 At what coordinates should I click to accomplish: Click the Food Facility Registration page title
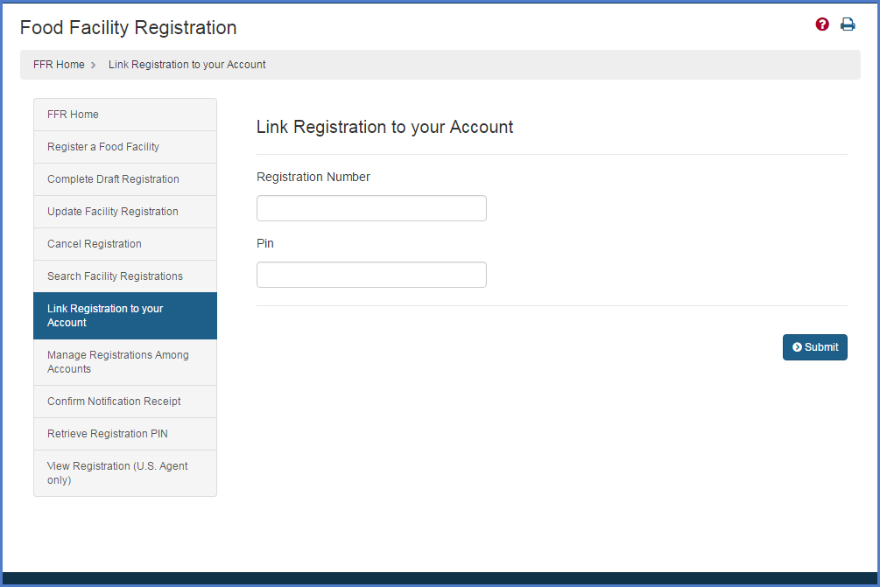[x=128, y=27]
